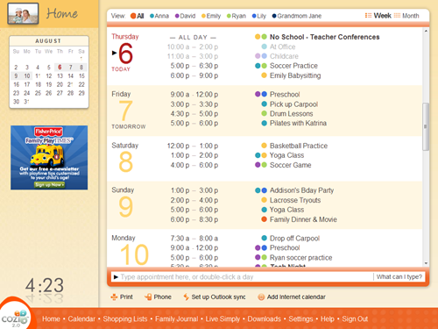This screenshot has height=329, width=438.
Task: Open Saturday 'Yoga Class' event
Action: pos(286,155)
